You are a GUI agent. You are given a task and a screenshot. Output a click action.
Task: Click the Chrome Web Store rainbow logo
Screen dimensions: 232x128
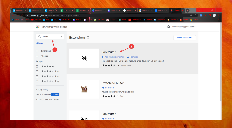(38, 27)
